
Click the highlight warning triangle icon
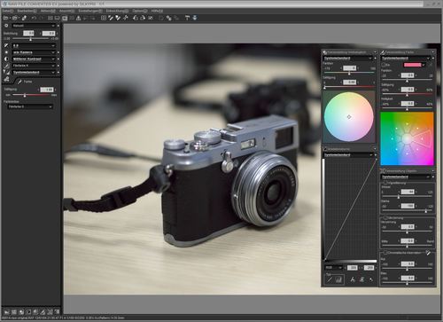click(x=78, y=18)
